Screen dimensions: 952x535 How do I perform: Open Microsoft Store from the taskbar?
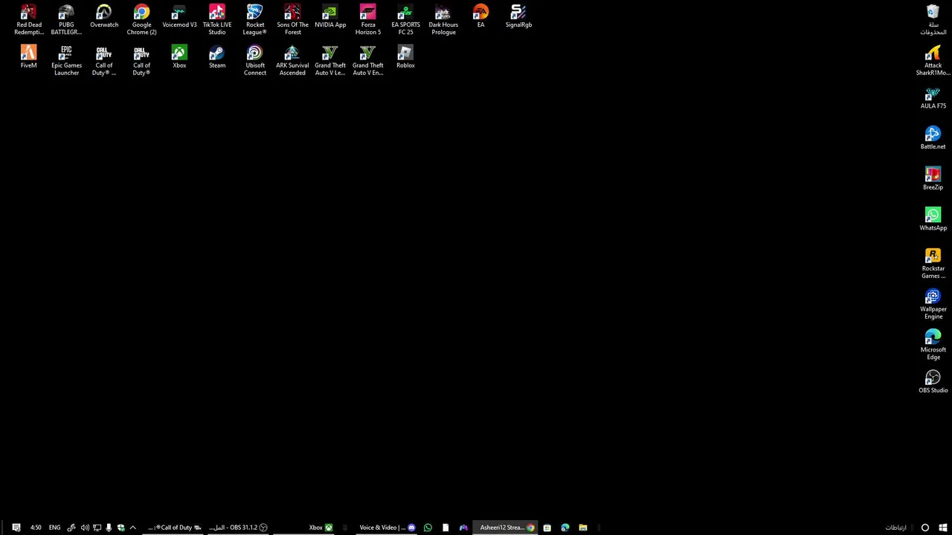pos(547,528)
